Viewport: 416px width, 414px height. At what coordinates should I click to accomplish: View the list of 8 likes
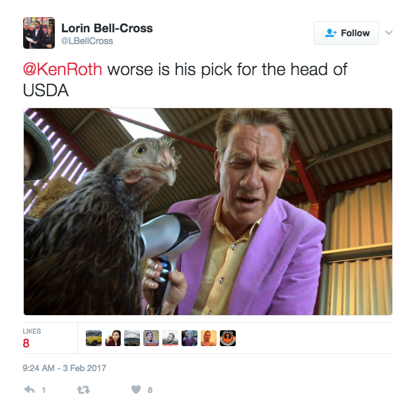tap(32, 338)
